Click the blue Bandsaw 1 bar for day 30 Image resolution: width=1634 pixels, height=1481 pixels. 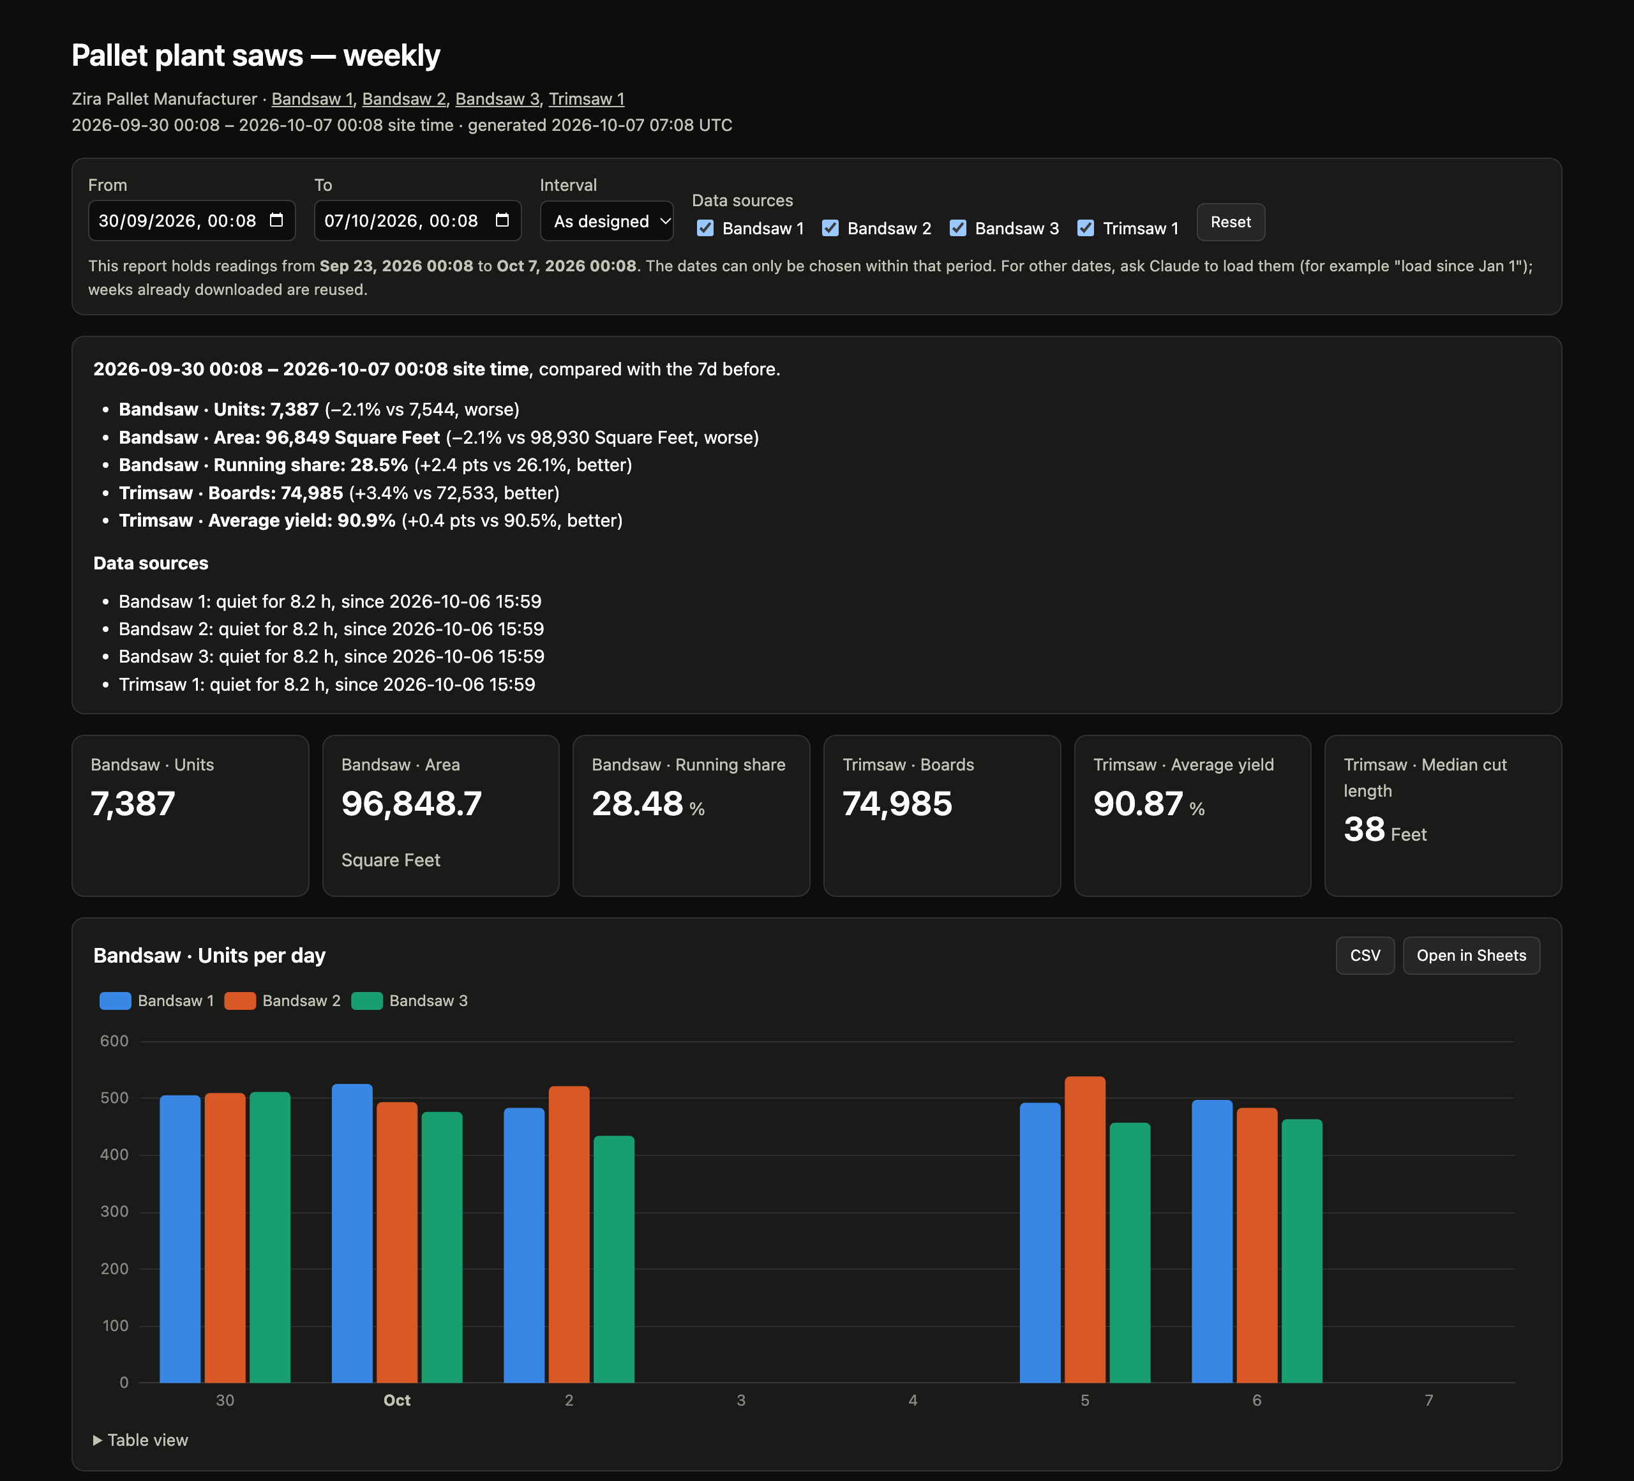(180, 1240)
